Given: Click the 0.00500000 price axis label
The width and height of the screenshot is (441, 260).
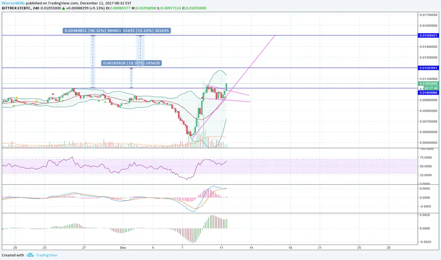Looking at the screenshot, I should (428, 142).
